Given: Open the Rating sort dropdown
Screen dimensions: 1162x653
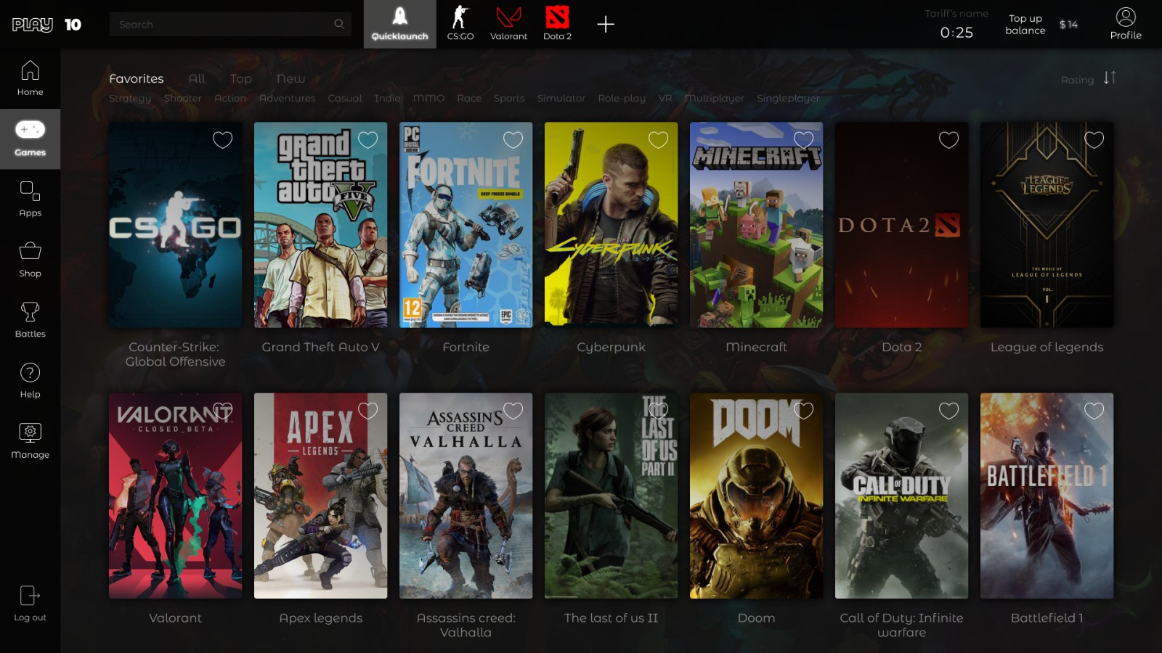Looking at the screenshot, I should pos(1077,80).
